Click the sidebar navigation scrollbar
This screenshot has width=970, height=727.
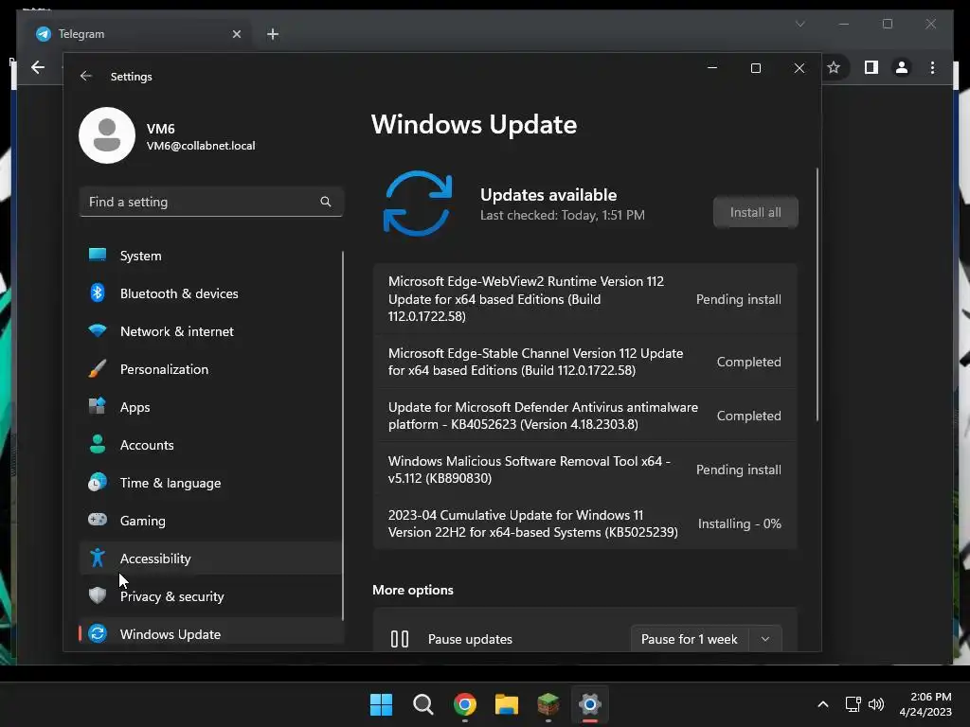[x=342, y=435]
